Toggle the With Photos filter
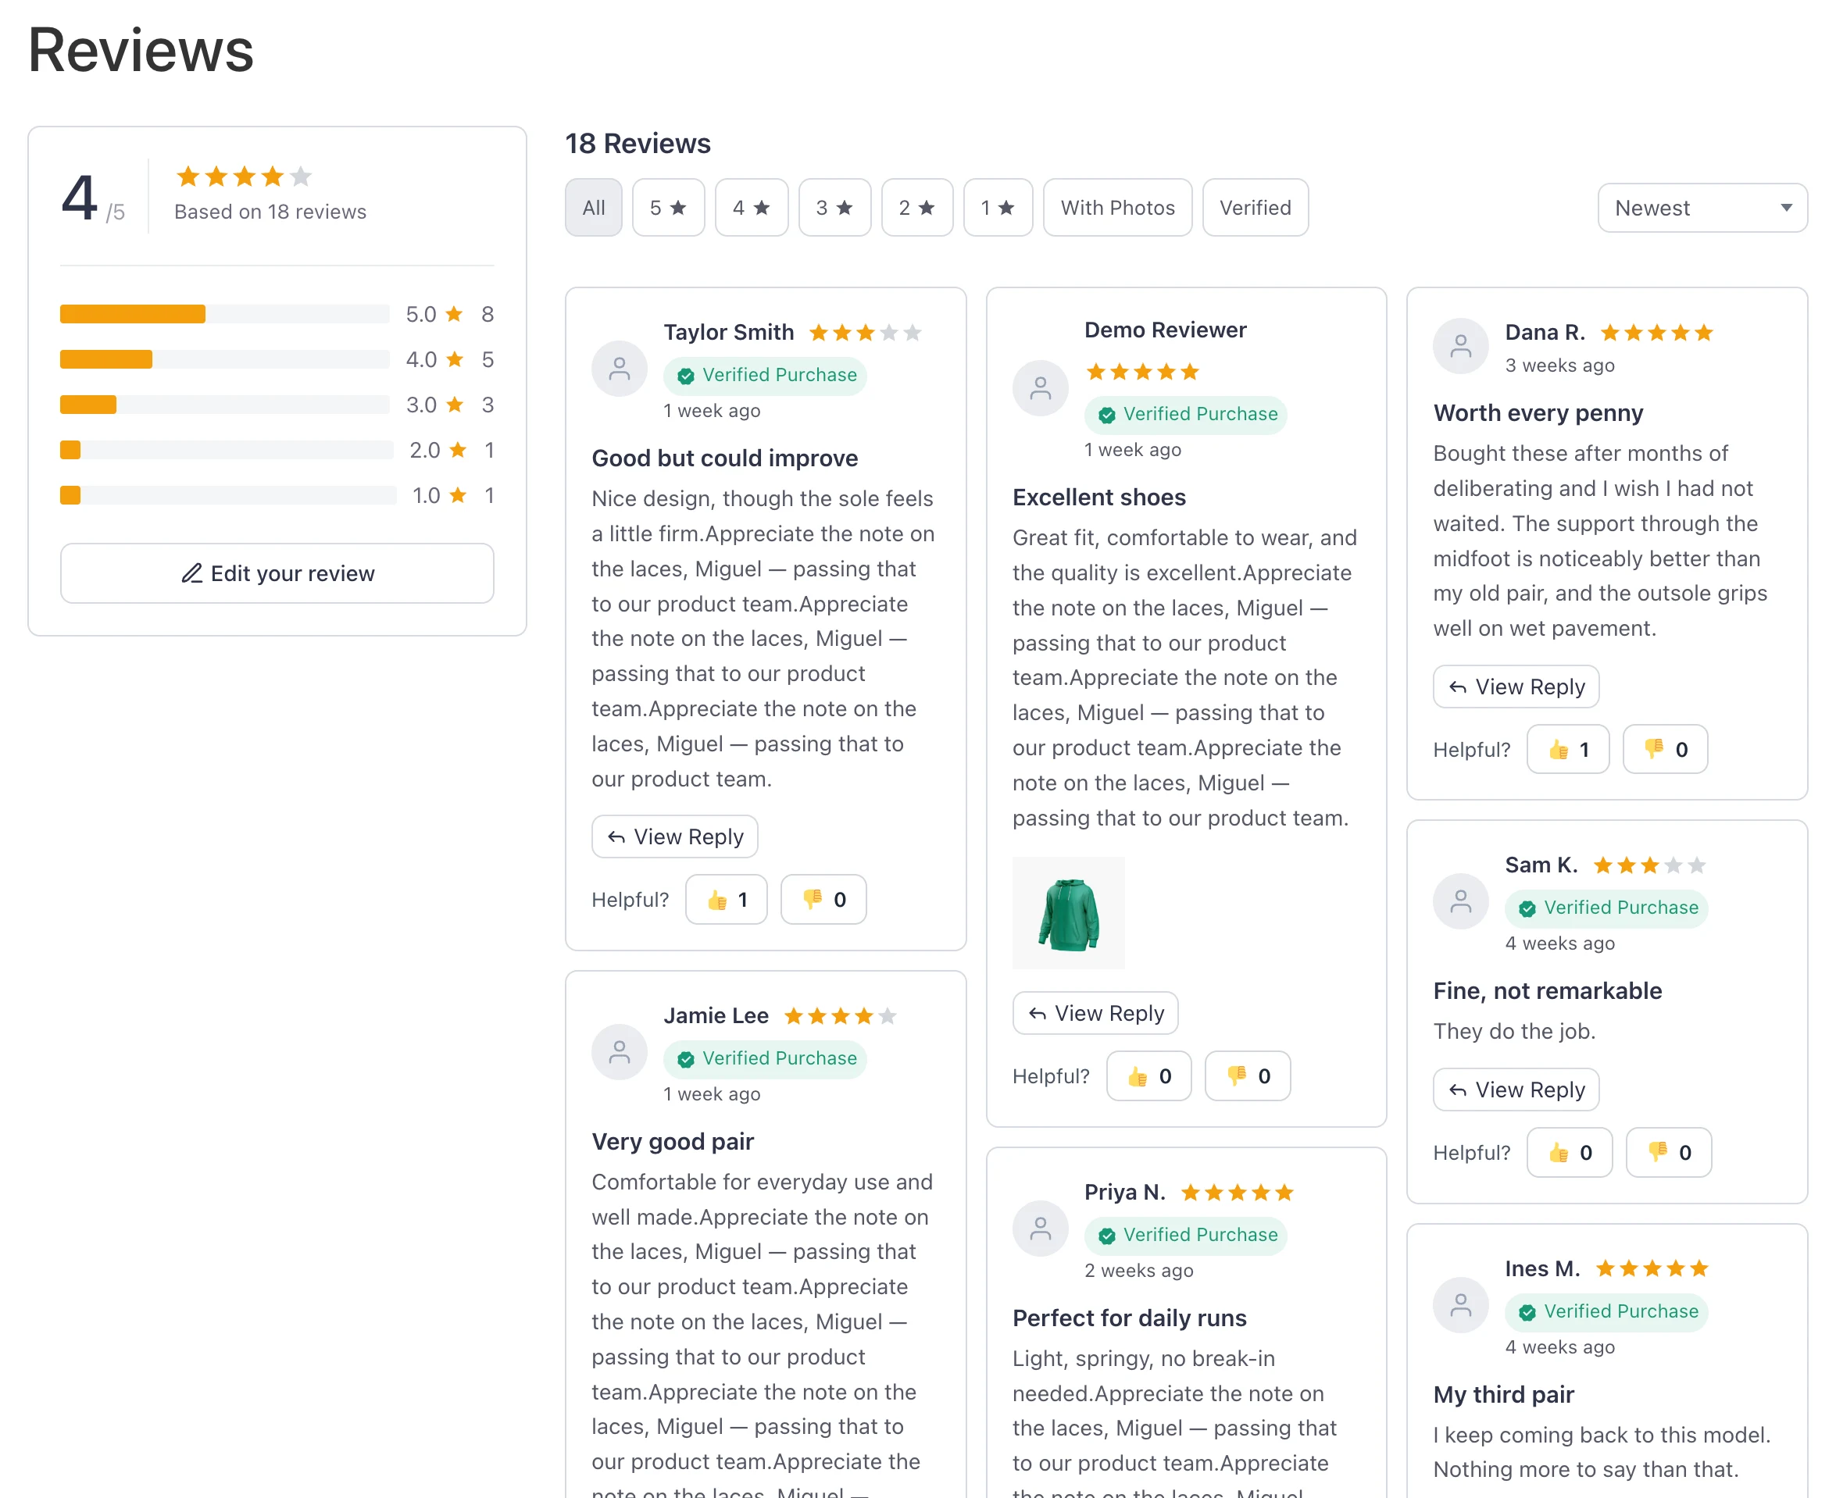The image size is (1836, 1498). coord(1117,208)
